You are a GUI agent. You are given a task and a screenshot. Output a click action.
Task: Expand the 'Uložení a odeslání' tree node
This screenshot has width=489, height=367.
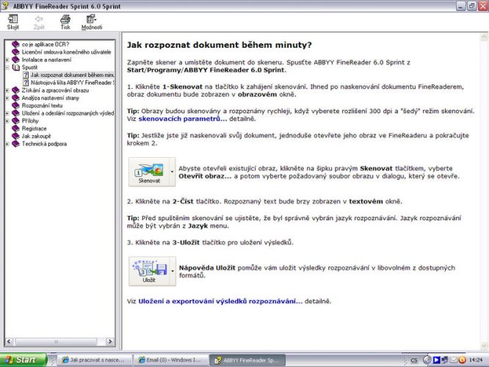(7, 113)
